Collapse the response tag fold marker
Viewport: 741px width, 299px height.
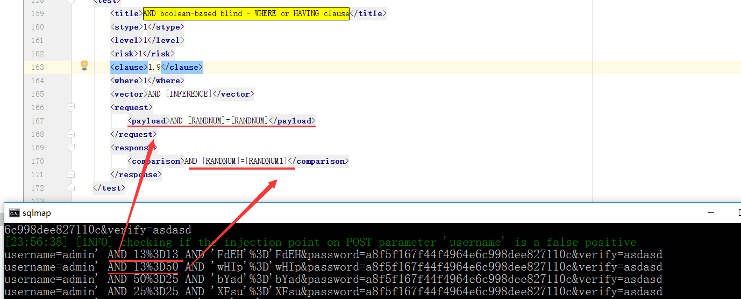point(71,148)
